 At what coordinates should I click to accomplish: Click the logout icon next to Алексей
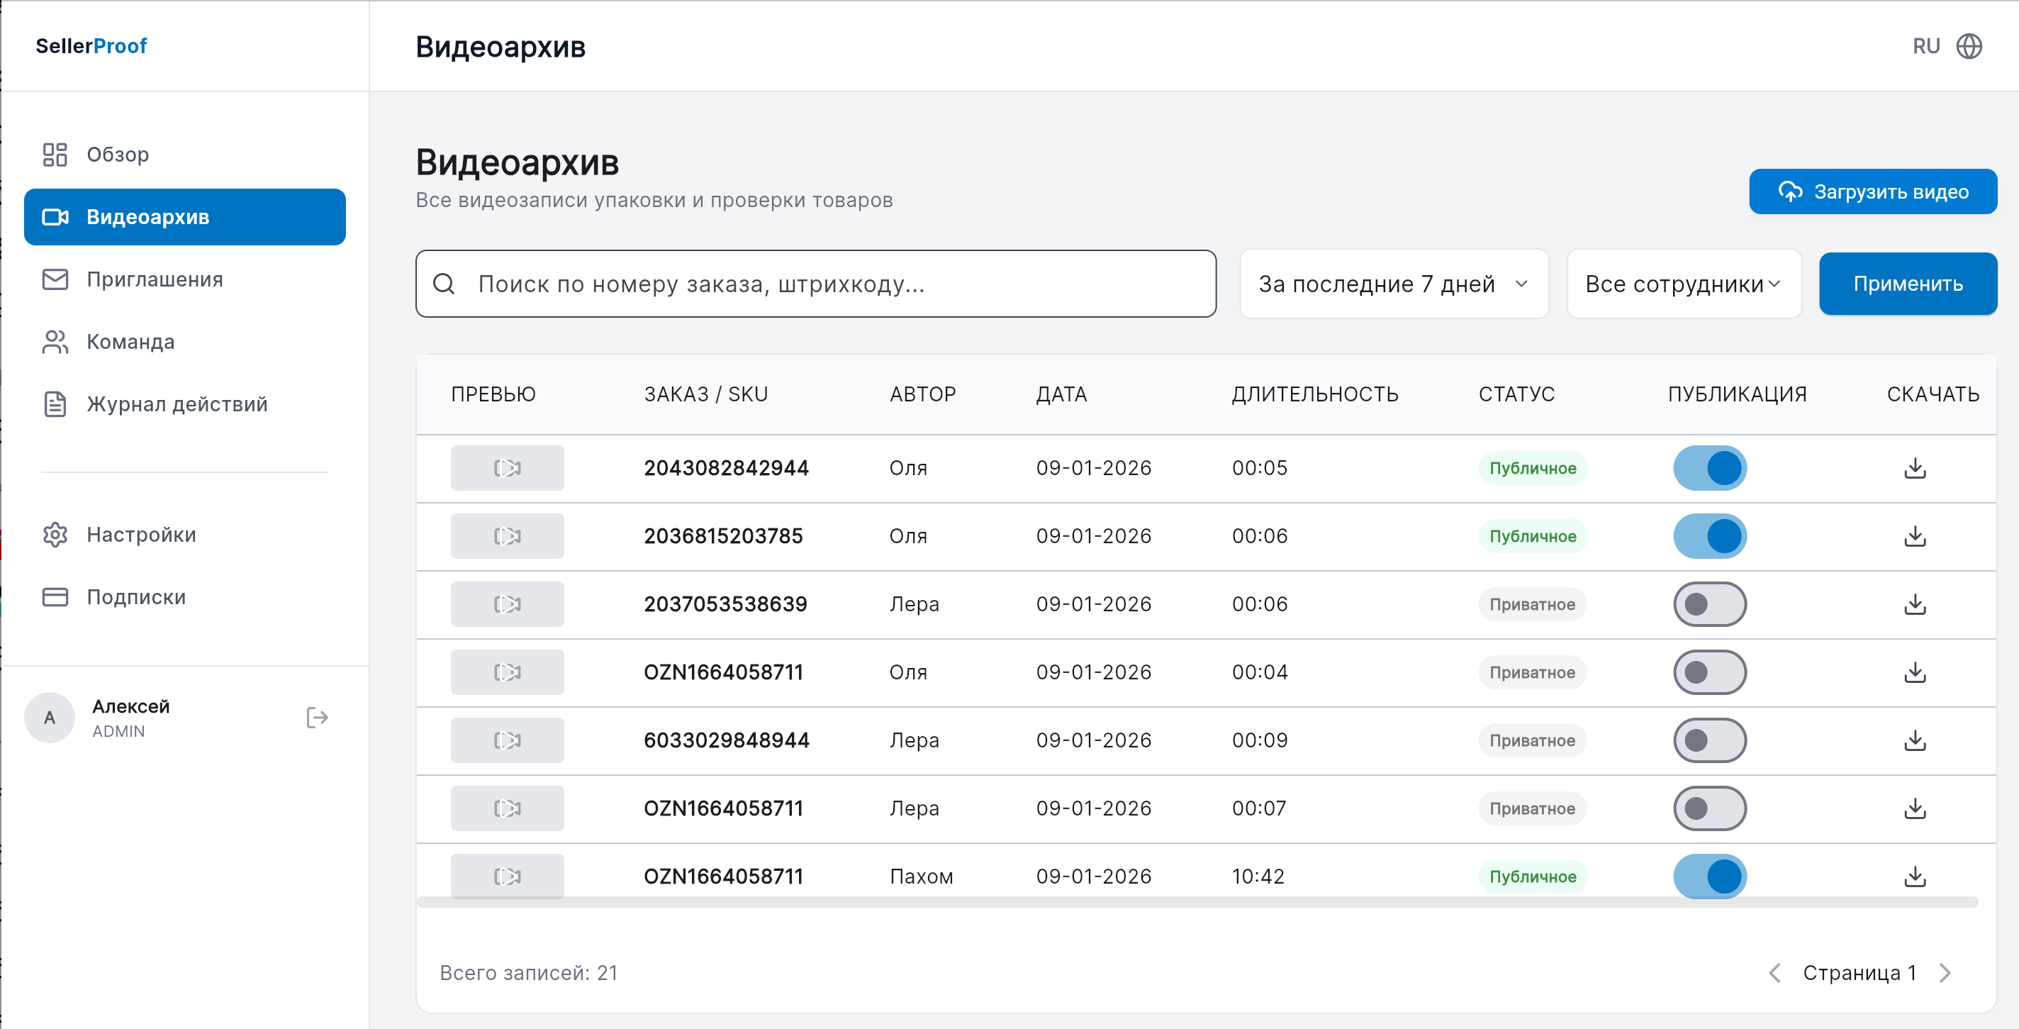(317, 718)
